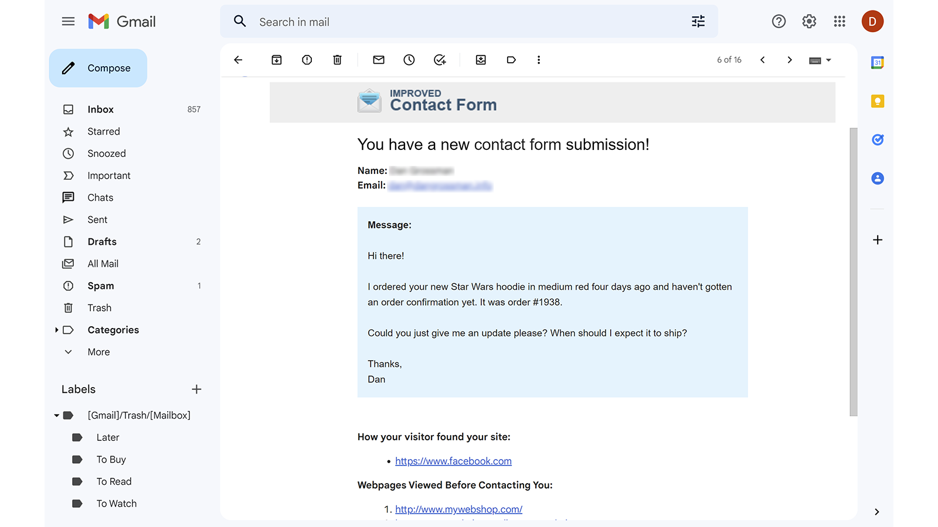Viewport: 938px width, 527px height.
Task: Collapse the main navigation menu
Action: pyautogui.click(x=68, y=21)
